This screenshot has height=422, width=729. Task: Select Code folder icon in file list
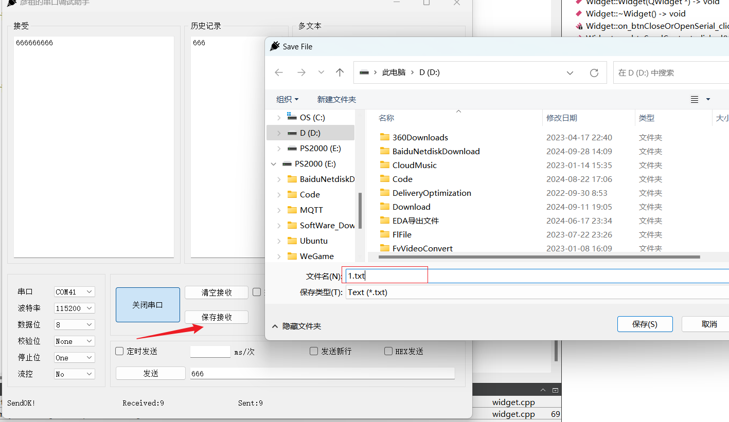[385, 178]
